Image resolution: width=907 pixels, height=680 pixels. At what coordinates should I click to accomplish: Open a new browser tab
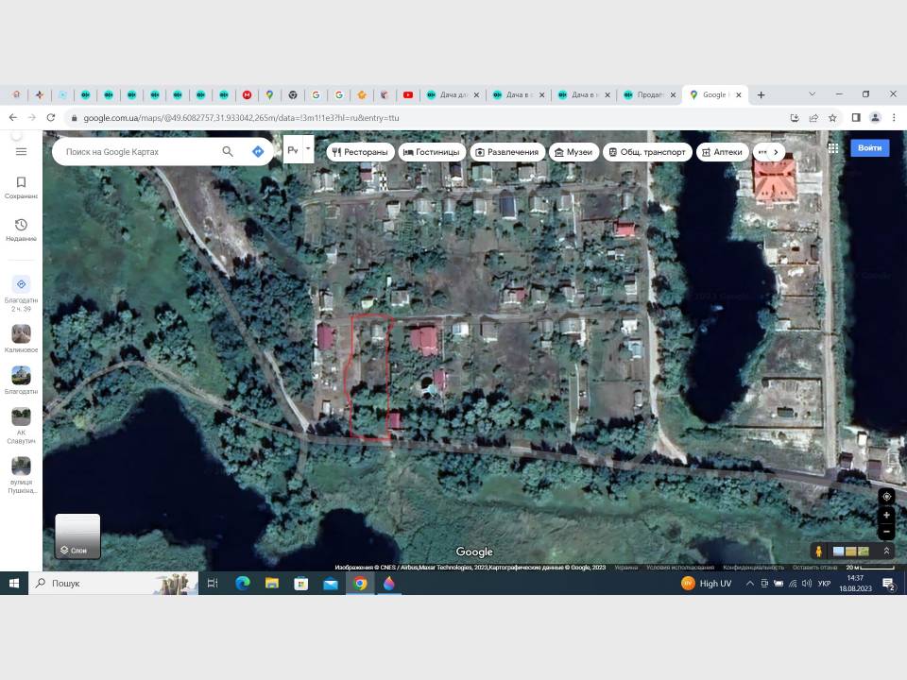point(762,94)
